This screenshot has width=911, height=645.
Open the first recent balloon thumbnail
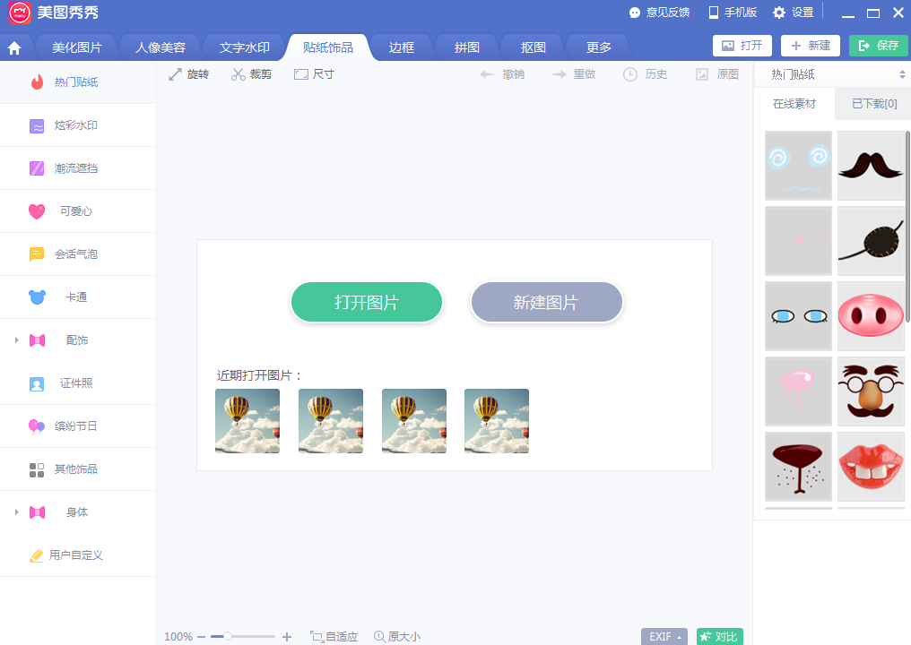click(247, 421)
